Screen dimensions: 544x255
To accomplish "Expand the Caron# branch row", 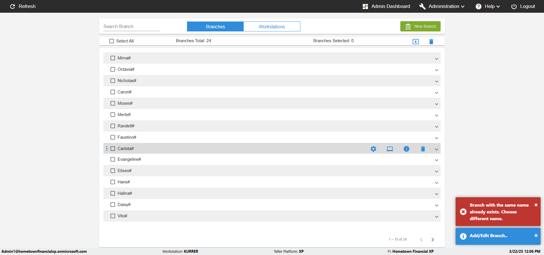I will (x=437, y=93).
